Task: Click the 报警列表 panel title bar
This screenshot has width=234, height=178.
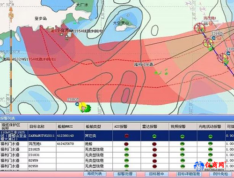Action: (x=117, y=118)
